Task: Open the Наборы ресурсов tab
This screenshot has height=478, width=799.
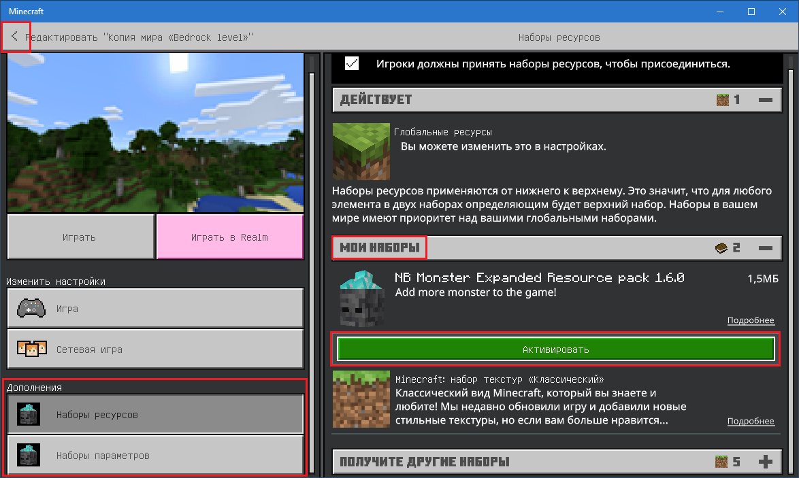Action: click(155, 414)
